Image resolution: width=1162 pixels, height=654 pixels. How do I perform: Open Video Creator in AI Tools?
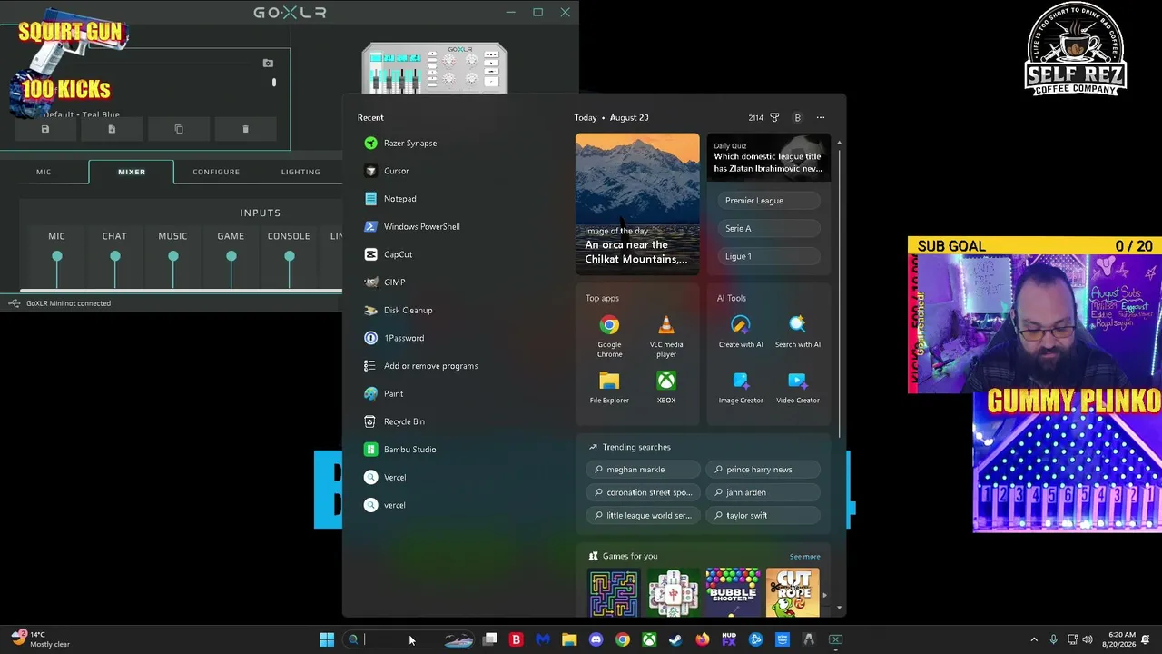[x=798, y=387]
